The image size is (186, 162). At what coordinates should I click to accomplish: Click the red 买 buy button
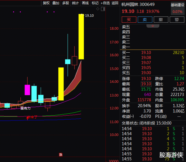click(129, 20)
